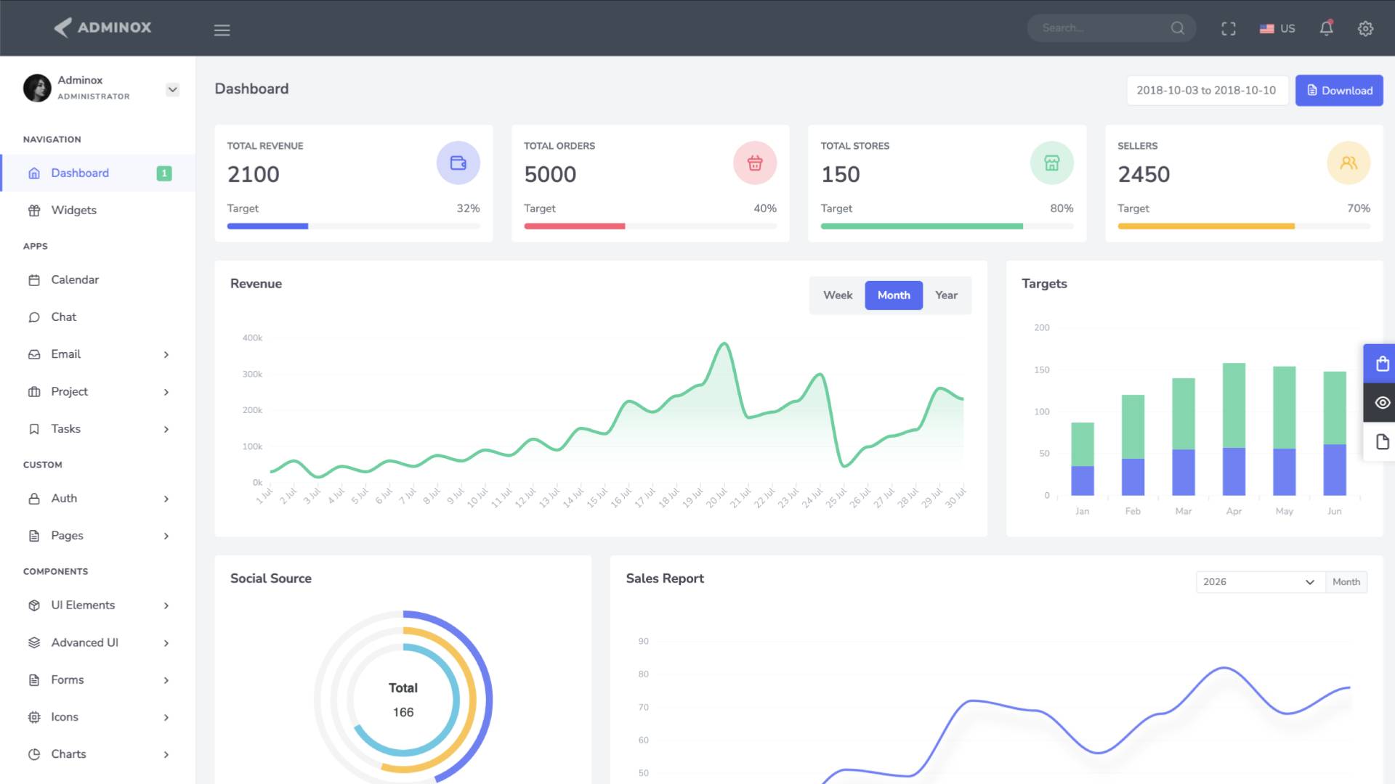
Task: Select the Week revenue tab
Action: click(838, 295)
